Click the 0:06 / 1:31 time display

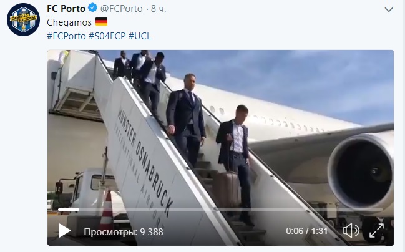pos(306,231)
